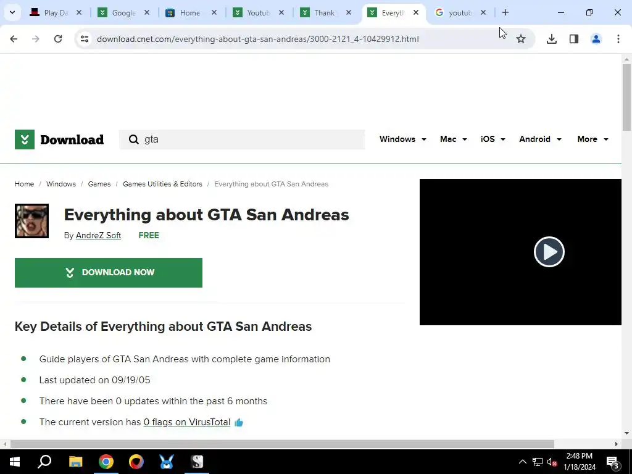
Task: Open site information icon in address bar
Action: coord(84,39)
